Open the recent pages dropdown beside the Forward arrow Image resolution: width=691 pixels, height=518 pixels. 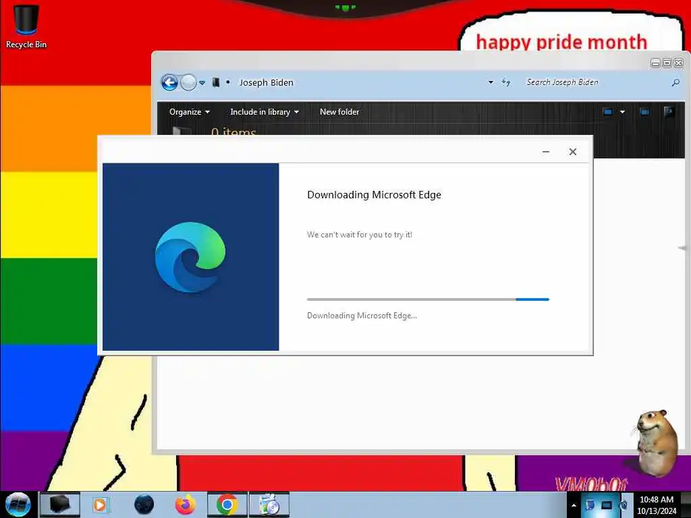(x=202, y=83)
